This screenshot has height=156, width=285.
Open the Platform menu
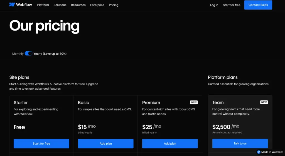coord(43,5)
